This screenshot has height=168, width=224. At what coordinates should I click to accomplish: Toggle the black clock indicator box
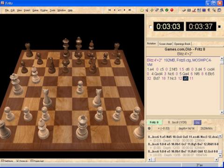click(219, 27)
